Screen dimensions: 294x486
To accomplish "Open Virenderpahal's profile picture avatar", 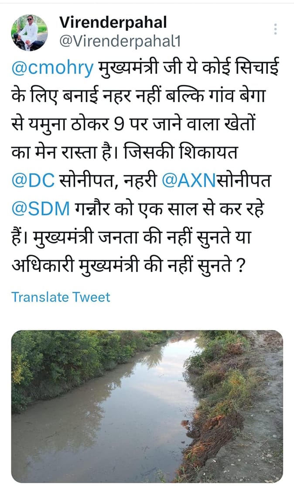I will click(x=29, y=33).
